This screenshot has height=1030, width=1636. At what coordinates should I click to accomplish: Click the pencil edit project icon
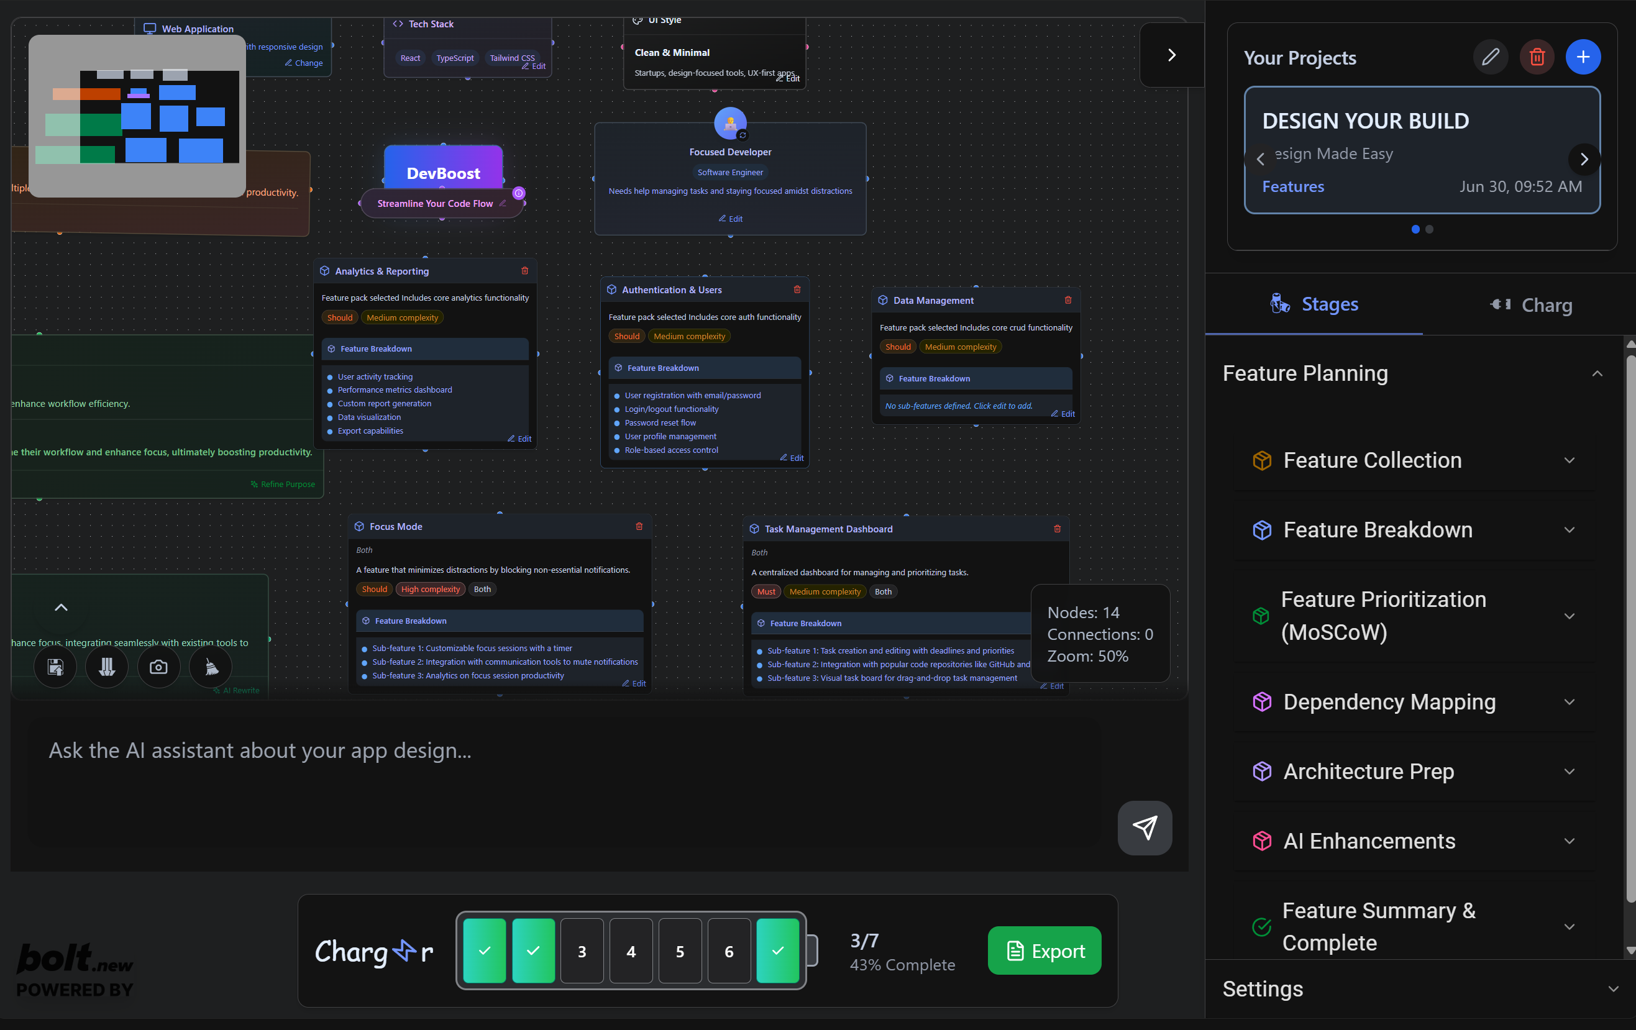(x=1490, y=57)
